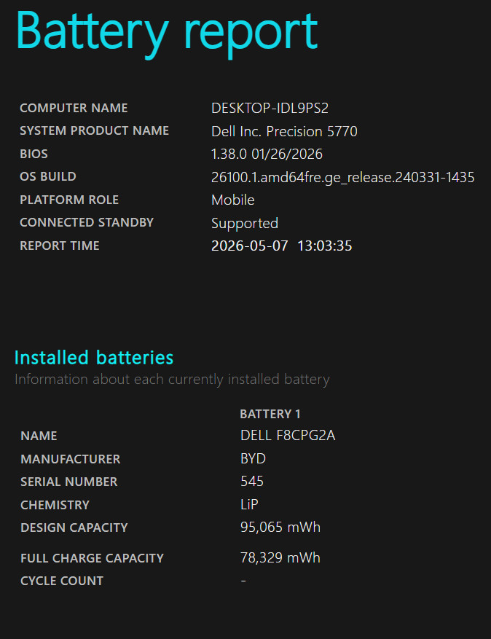
Task: Click the CONNECTED STANDBY label
Action: 87,222
